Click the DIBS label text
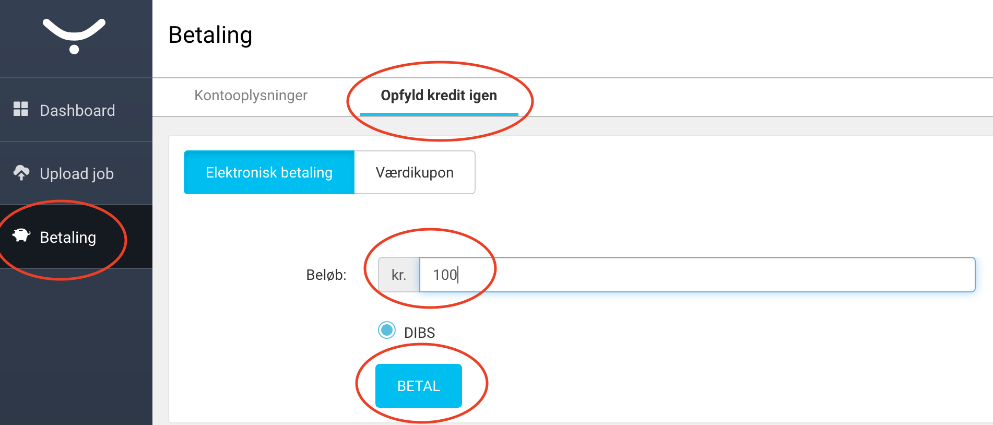993x425 pixels. [x=419, y=333]
